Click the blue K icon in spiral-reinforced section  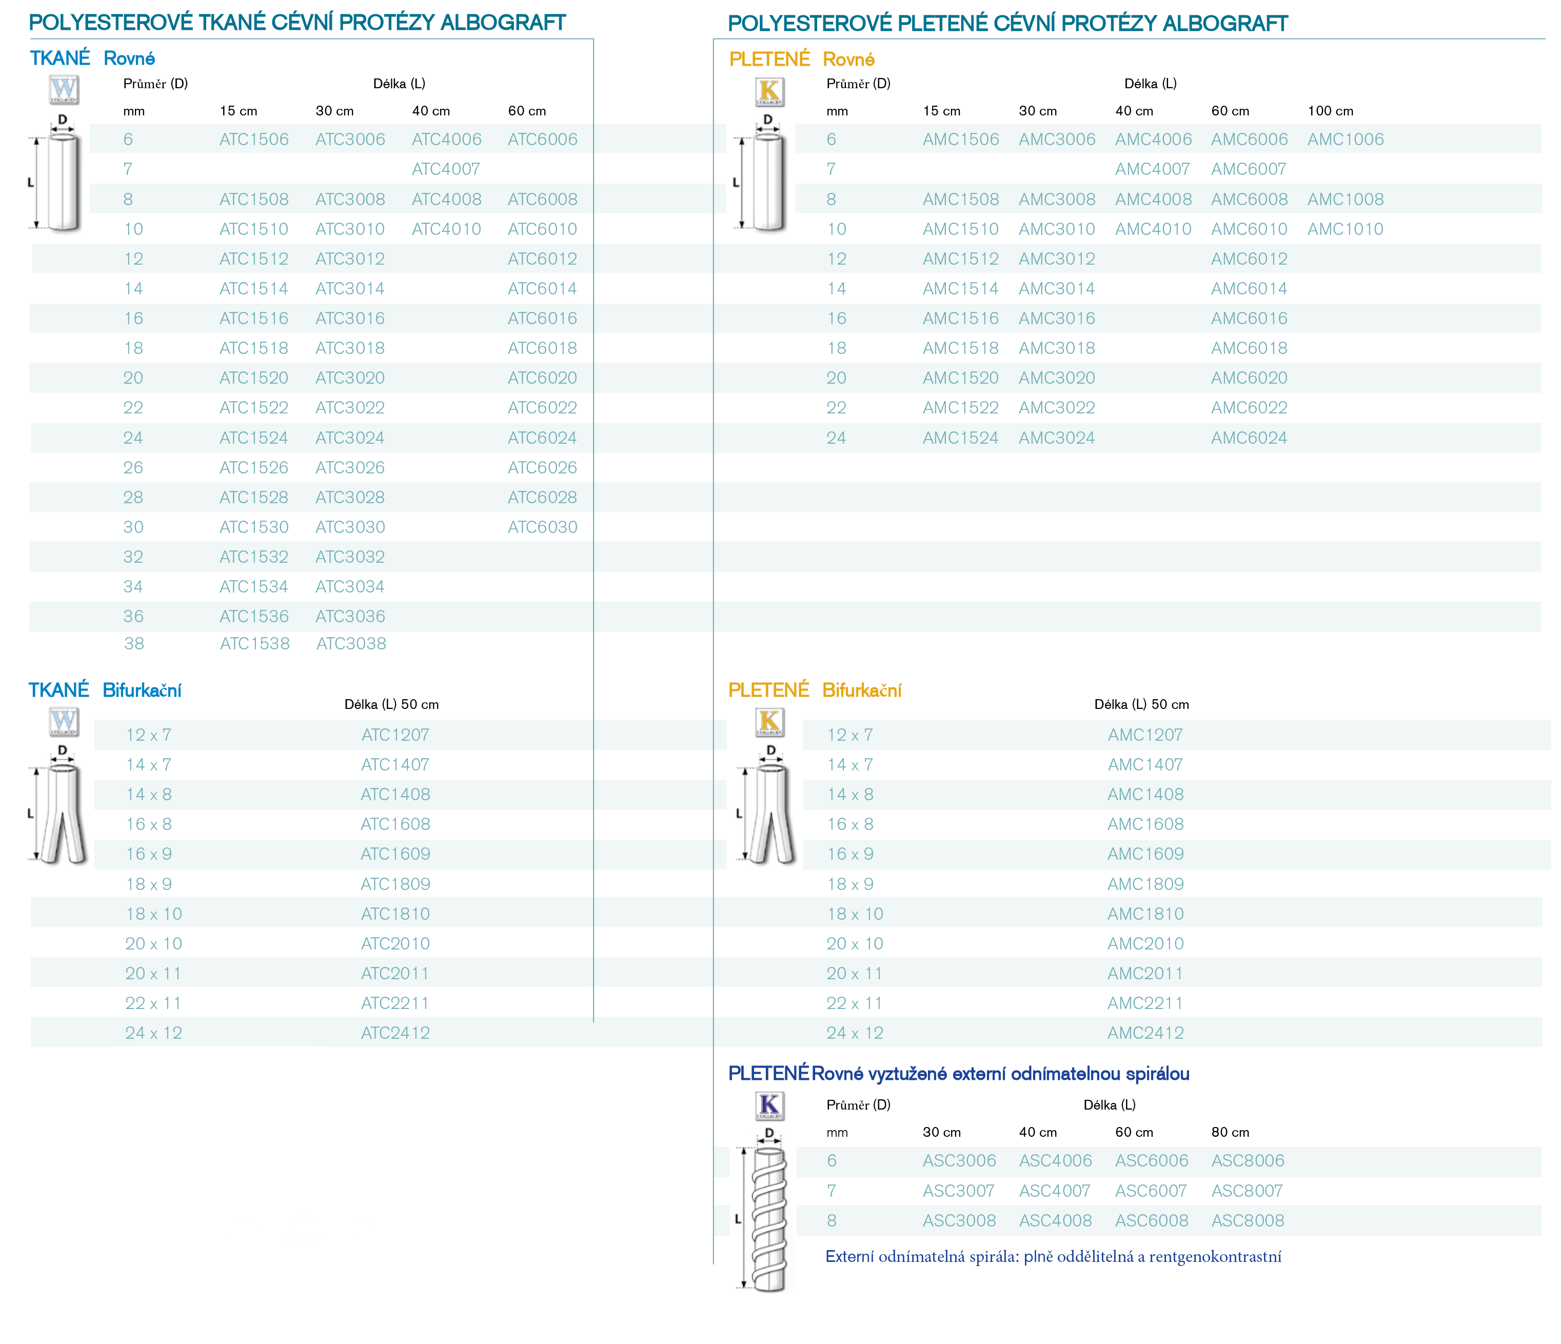(x=769, y=1105)
